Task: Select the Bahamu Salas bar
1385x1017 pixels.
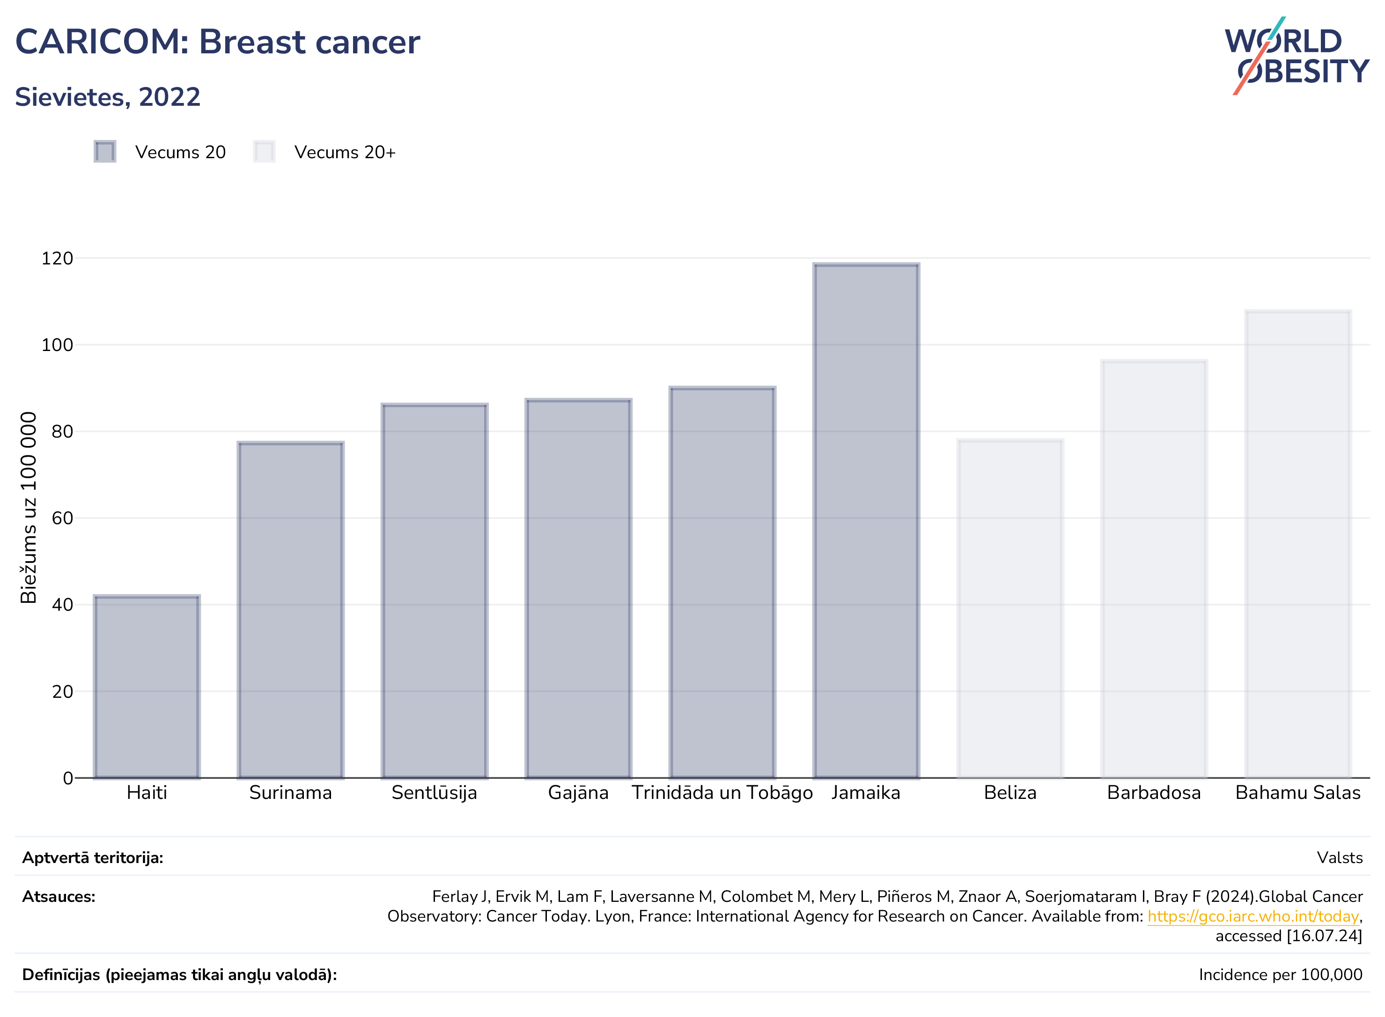Action: (1298, 544)
